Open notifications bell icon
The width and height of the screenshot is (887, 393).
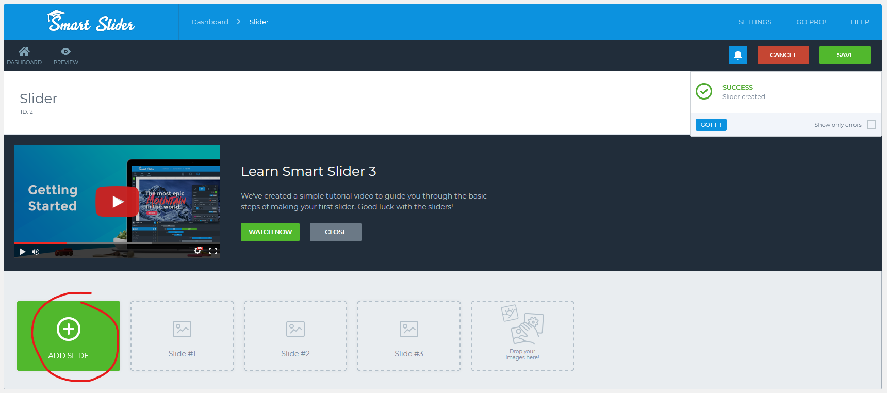click(x=738, y=55)
